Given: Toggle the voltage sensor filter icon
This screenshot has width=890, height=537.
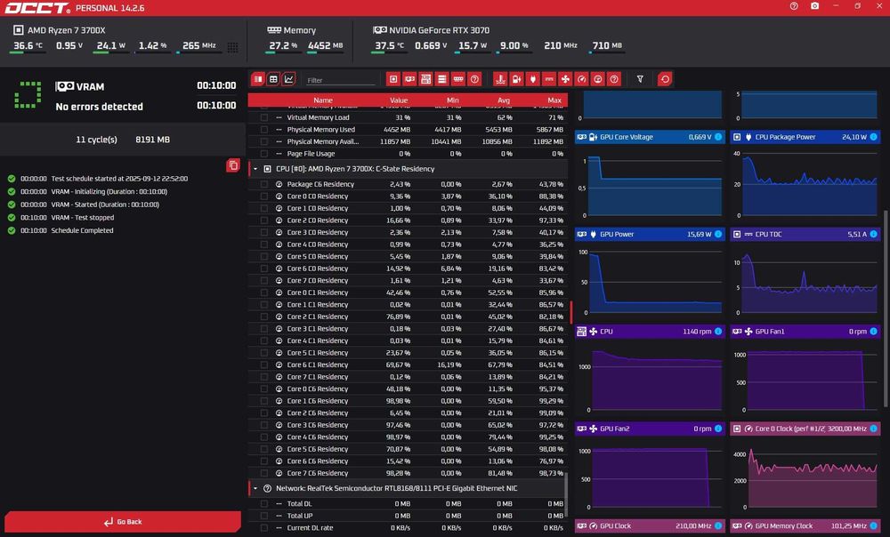Looking at the screenshot, I should click(x=516, y=79).
